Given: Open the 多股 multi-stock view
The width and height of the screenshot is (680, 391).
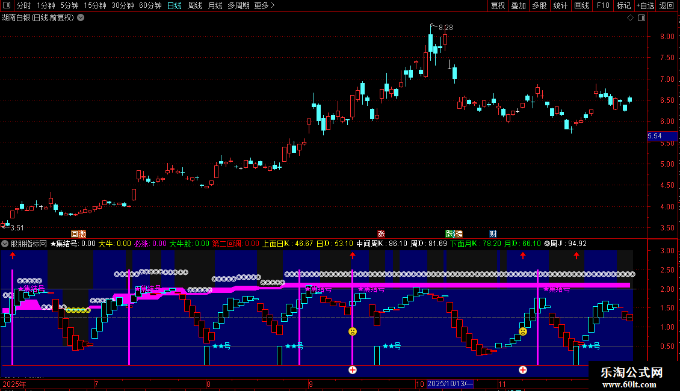Looking at the screenshot, I should pos(539,5).
